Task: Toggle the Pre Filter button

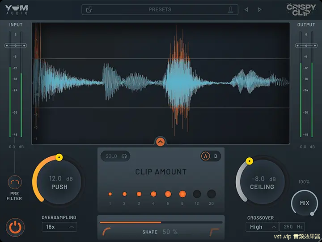Action: pos(15,182)
